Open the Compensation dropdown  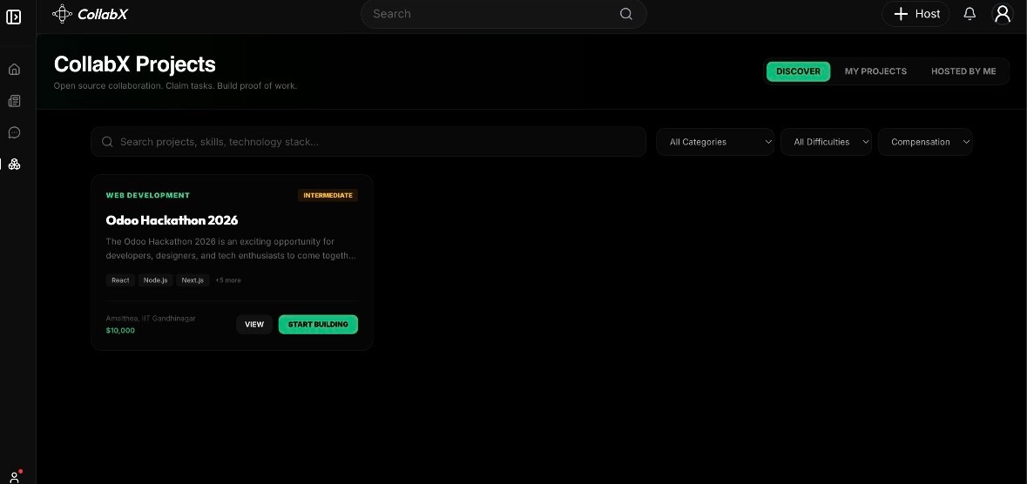coord(925,142)
